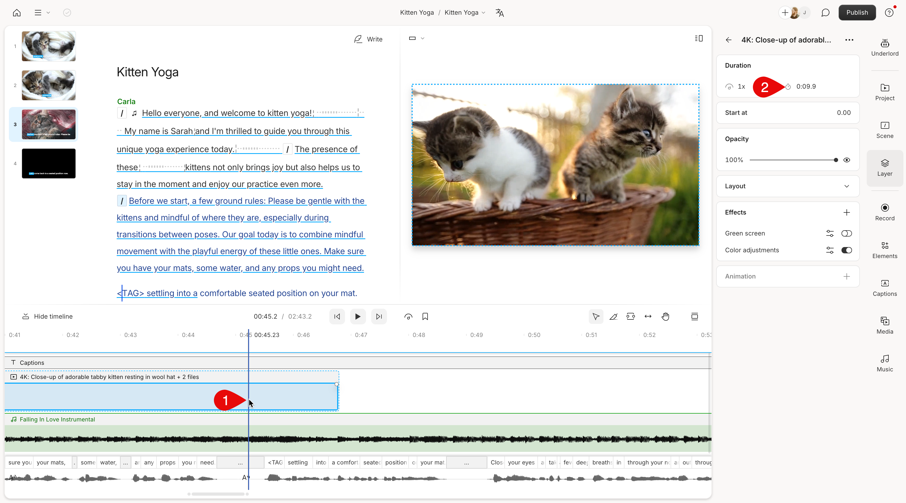Disable the Color adjustments toggle

pos(846,250)
